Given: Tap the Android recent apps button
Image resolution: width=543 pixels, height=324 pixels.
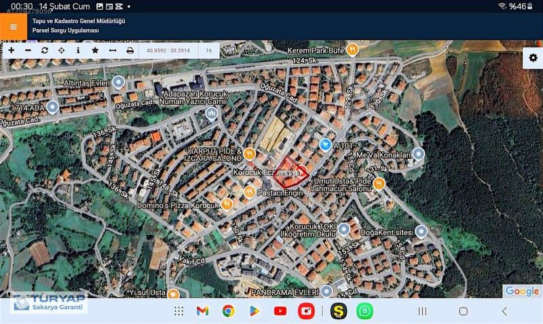Looking at the screenshot, I should point(422,311).
